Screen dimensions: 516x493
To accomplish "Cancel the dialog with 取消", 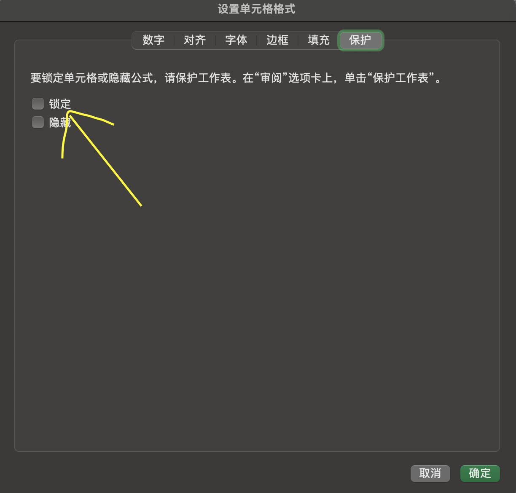I will point(430,473).
